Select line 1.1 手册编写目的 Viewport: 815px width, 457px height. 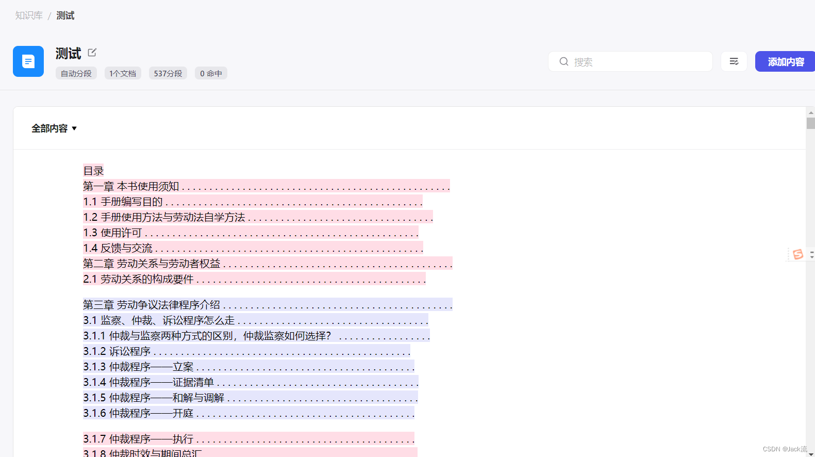[253, 202]
